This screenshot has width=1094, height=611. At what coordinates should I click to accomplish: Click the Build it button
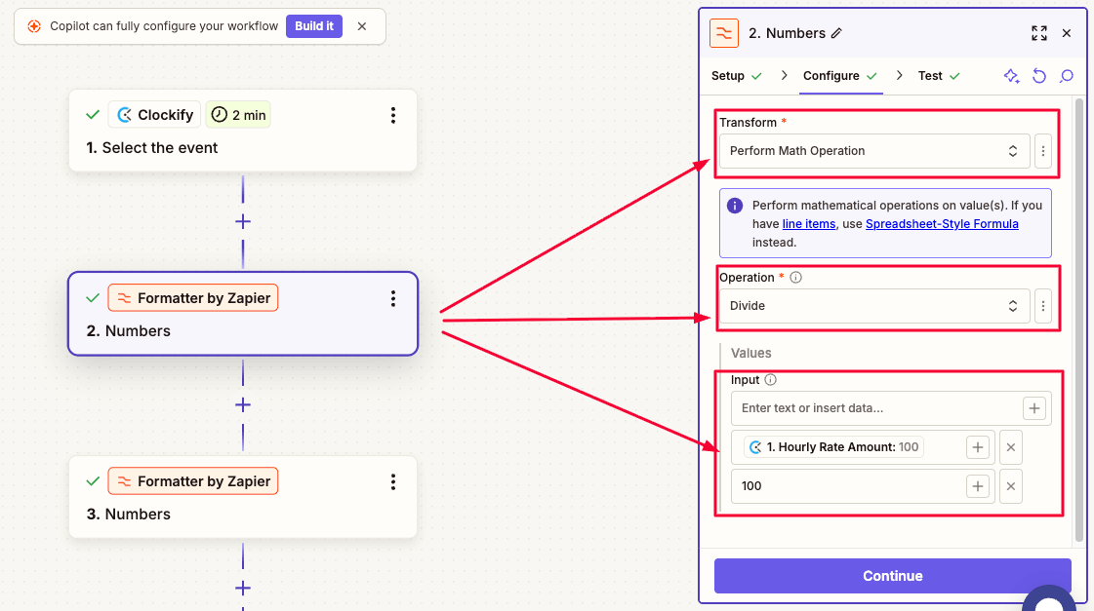(313, 26)
